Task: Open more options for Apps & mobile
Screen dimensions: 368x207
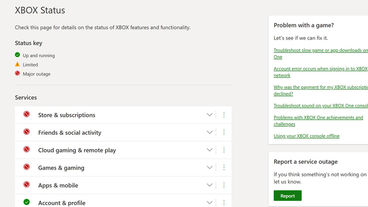Action: (x=224, y=185)
